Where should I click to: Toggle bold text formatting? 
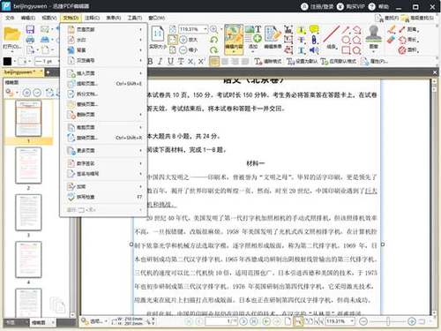click(150, 61)
